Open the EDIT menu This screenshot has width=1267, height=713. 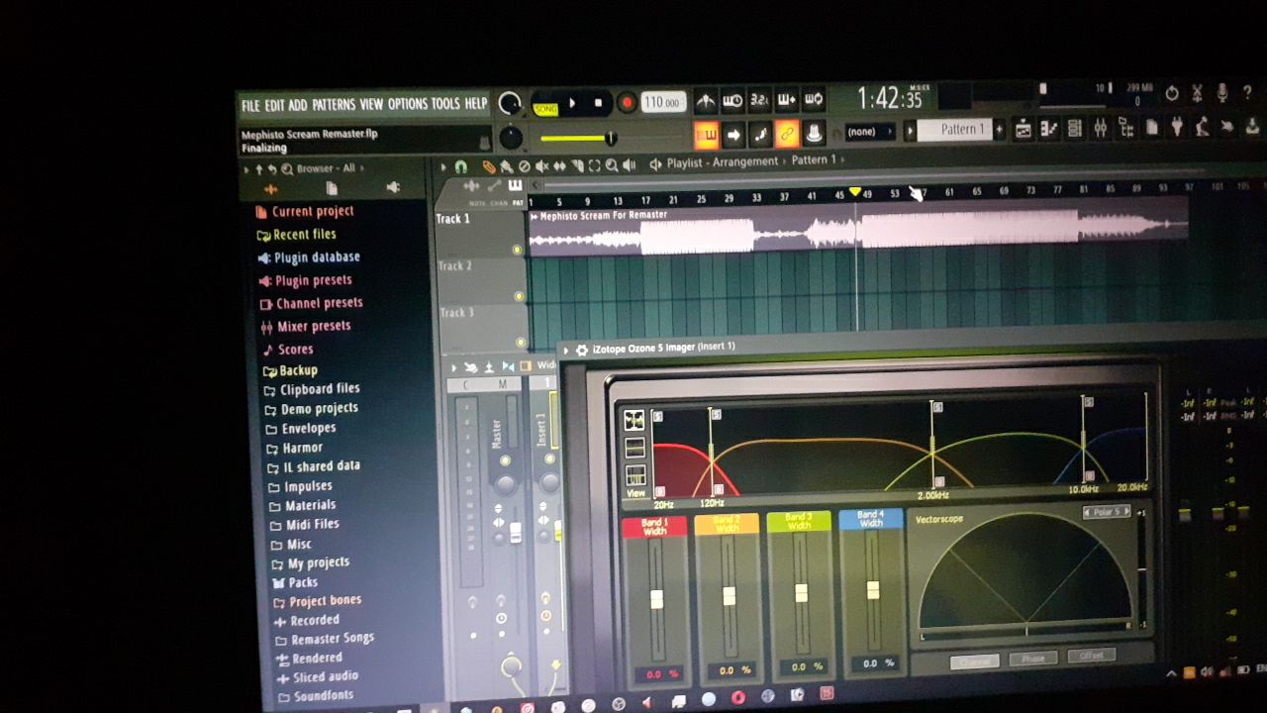274,106
